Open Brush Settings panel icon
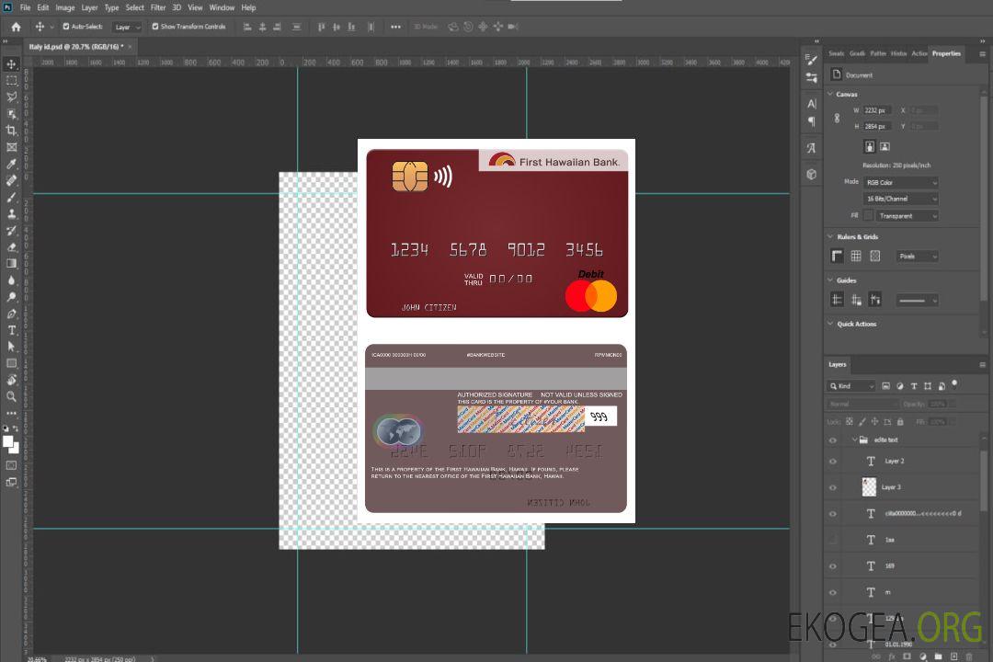 [811, 60]
